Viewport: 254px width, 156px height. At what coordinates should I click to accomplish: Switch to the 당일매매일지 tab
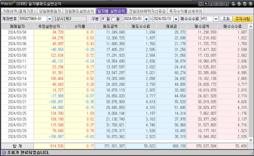coord(50,11)
